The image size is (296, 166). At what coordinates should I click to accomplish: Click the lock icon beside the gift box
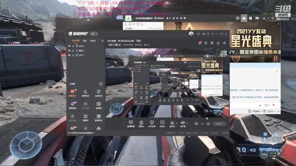click(206, 43)
